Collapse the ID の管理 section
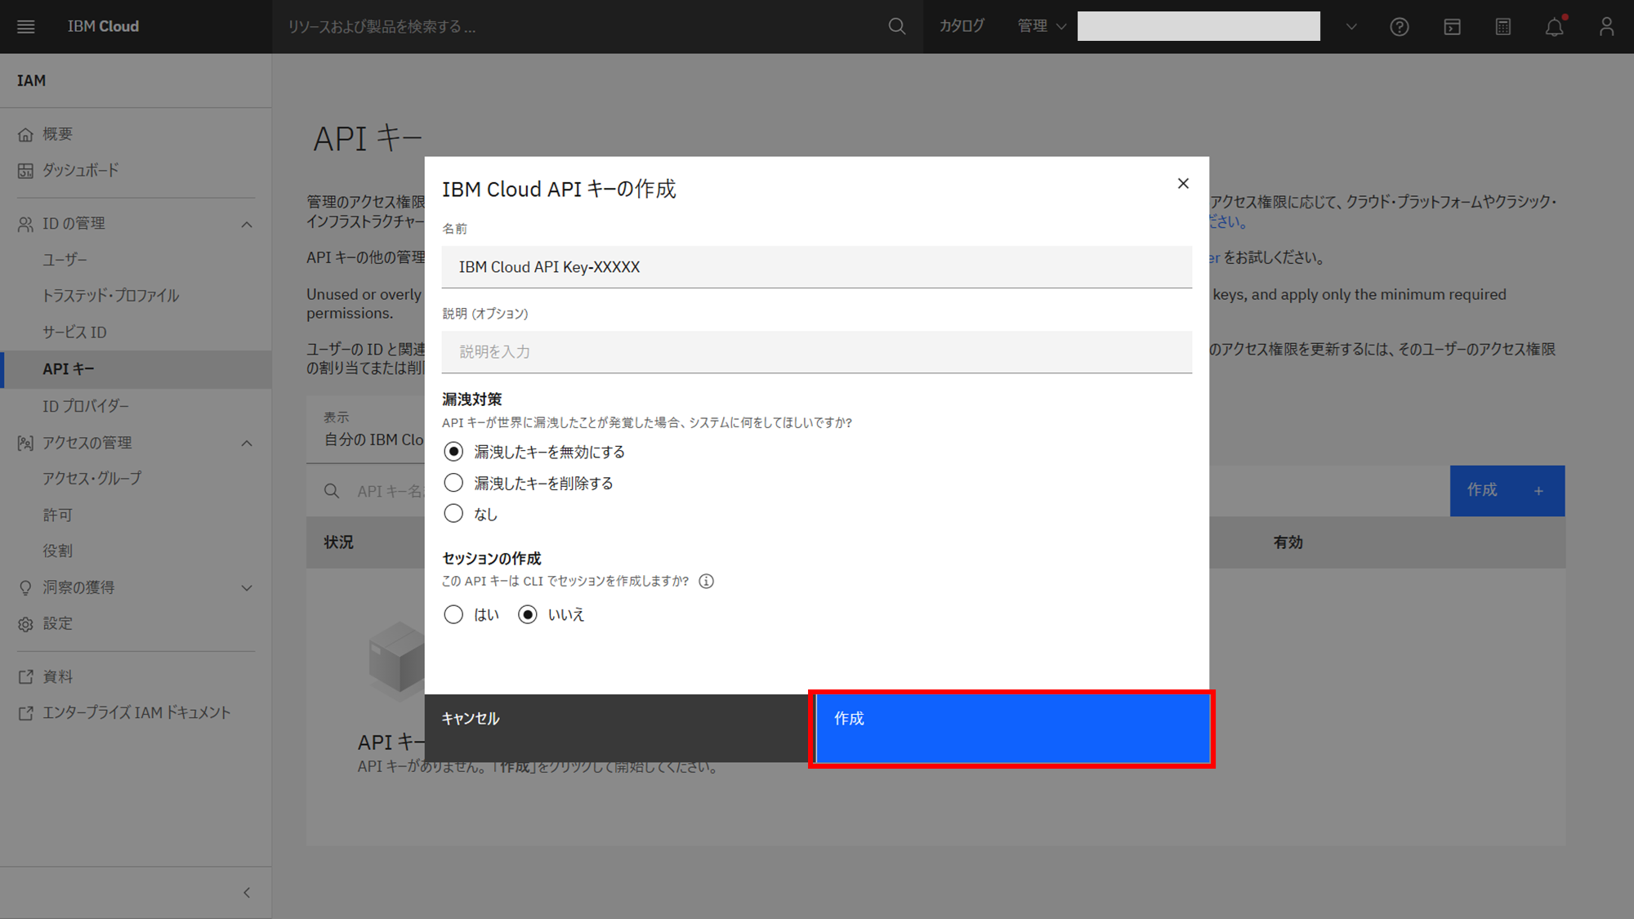1634x919 pixels. tap(247, 224)
